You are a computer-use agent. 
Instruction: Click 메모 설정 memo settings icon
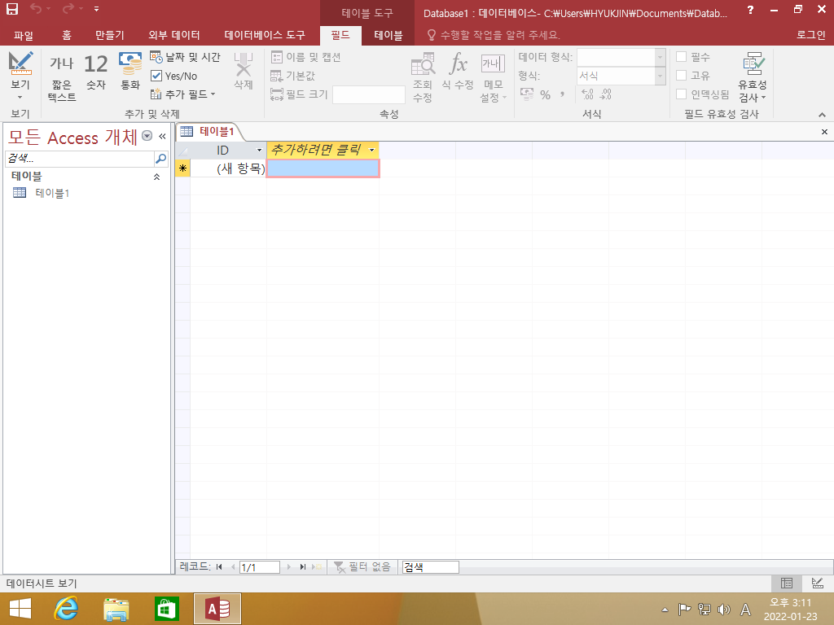[x=493, y=77]
